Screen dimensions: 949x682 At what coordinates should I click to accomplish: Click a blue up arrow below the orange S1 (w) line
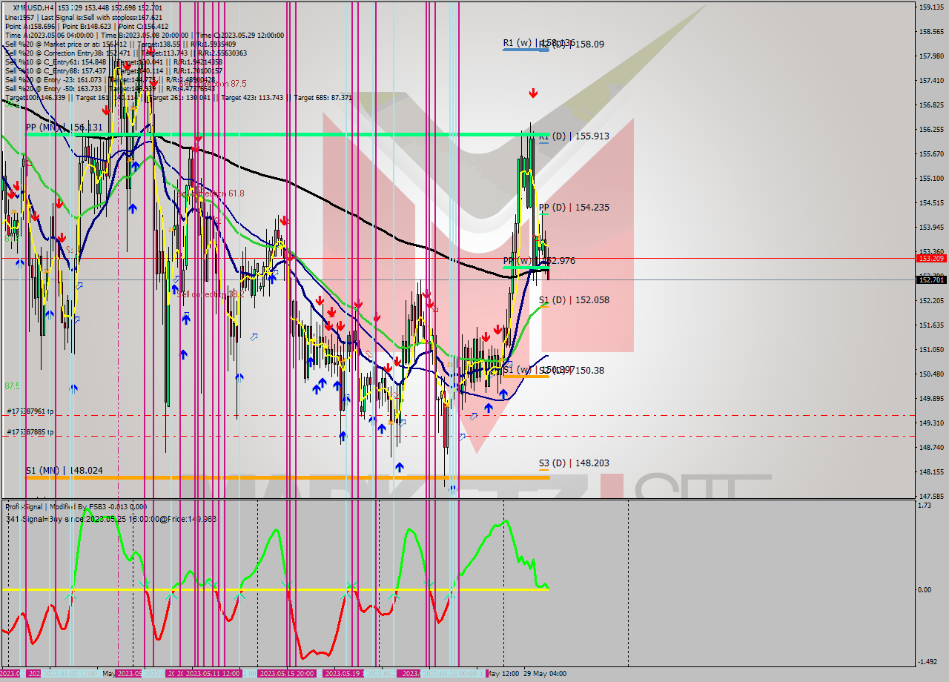coord(503,394)
